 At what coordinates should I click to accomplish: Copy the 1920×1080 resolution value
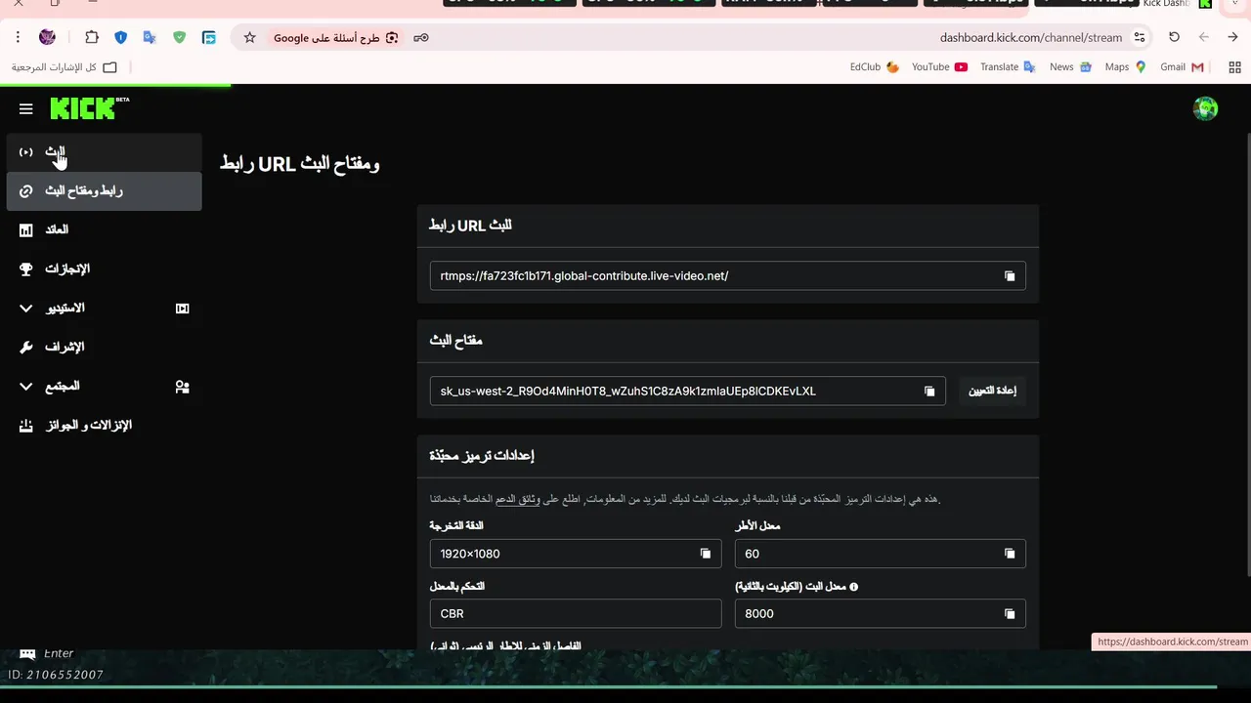click(x=705, y=554)
